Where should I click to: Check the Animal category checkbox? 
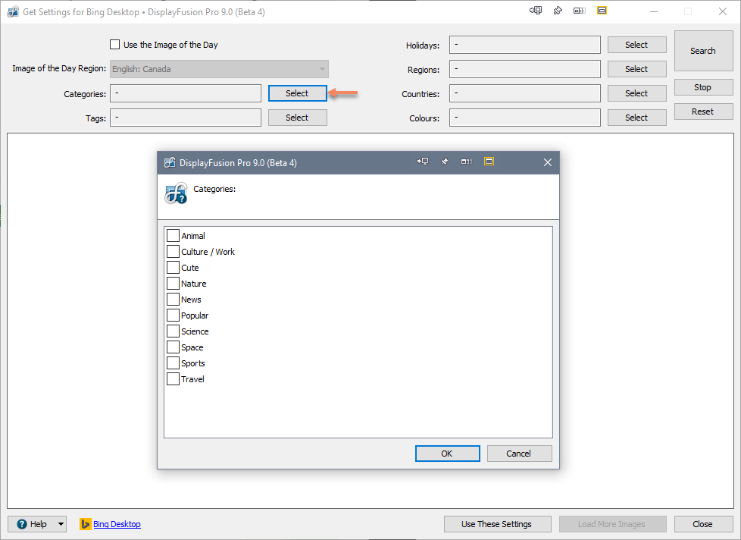(x=173, y=236)
